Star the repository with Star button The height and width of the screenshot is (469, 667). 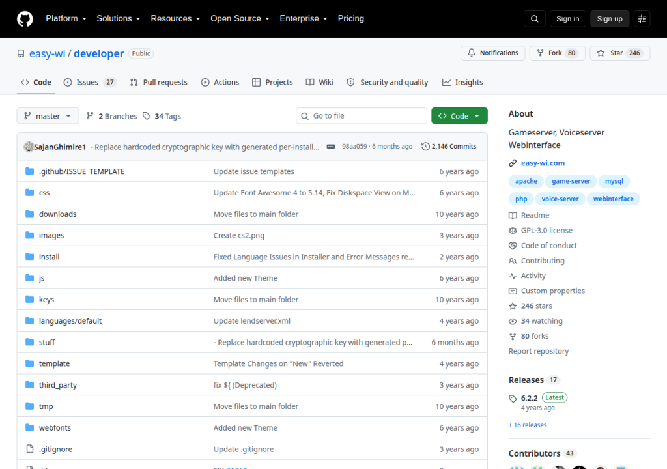620,53
